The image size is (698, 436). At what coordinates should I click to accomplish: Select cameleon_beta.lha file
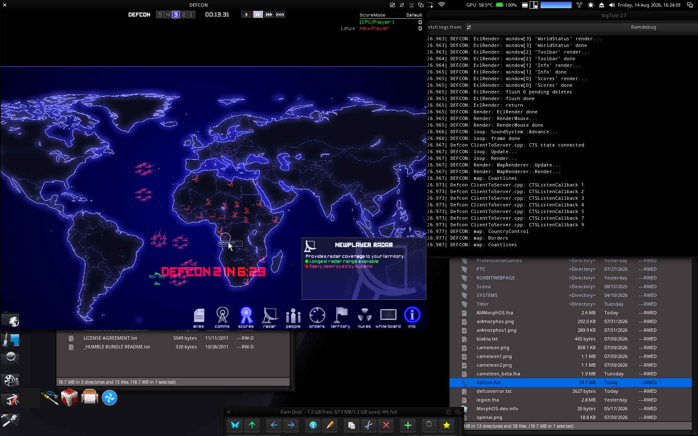click(570, 374)
